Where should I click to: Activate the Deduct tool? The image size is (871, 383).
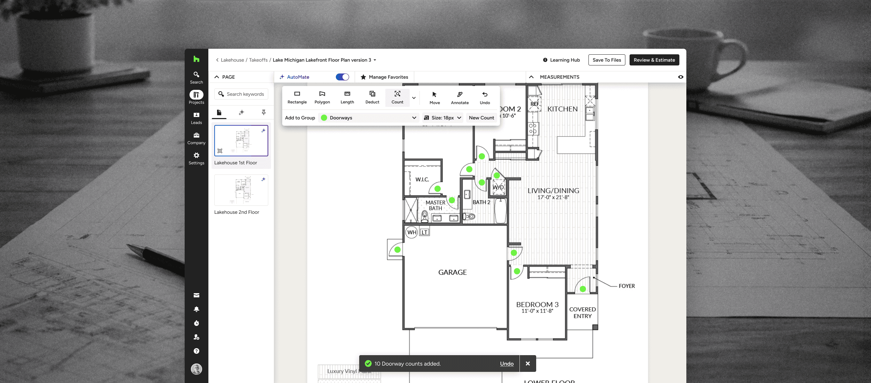click(x=372, y=97)
